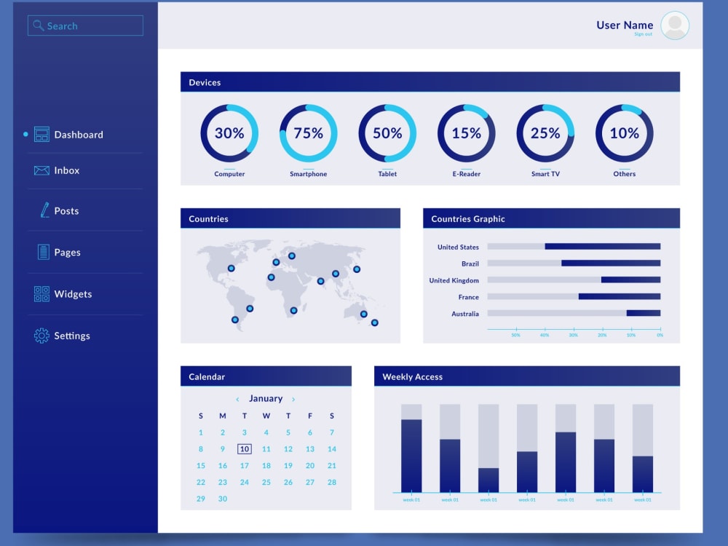Click the Countries Graphic panel header
Image resolution: width=728 pixels, height=546 pixels.
[x=551, y=218]
